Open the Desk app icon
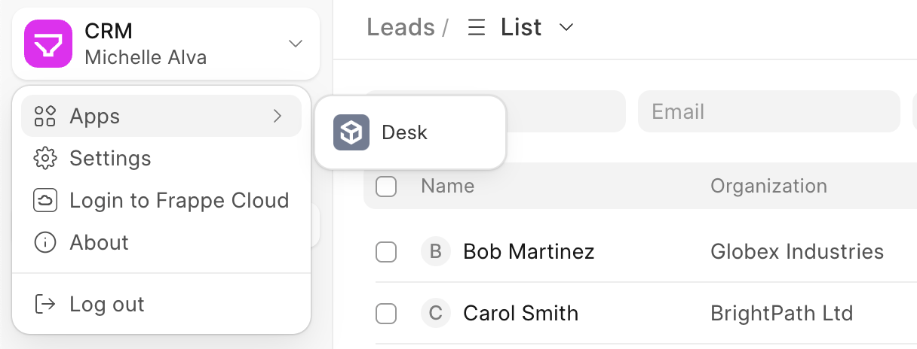Image resolution: width=917 pixels, height=349 pixels. [x=351, y=132]
